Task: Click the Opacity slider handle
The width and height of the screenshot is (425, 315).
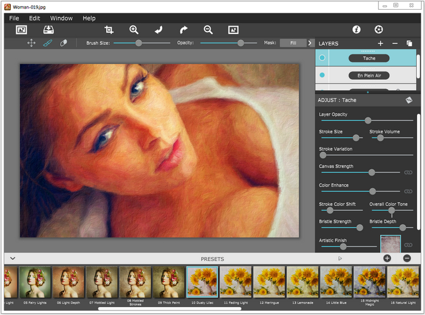Action: [x=240, y=43]
